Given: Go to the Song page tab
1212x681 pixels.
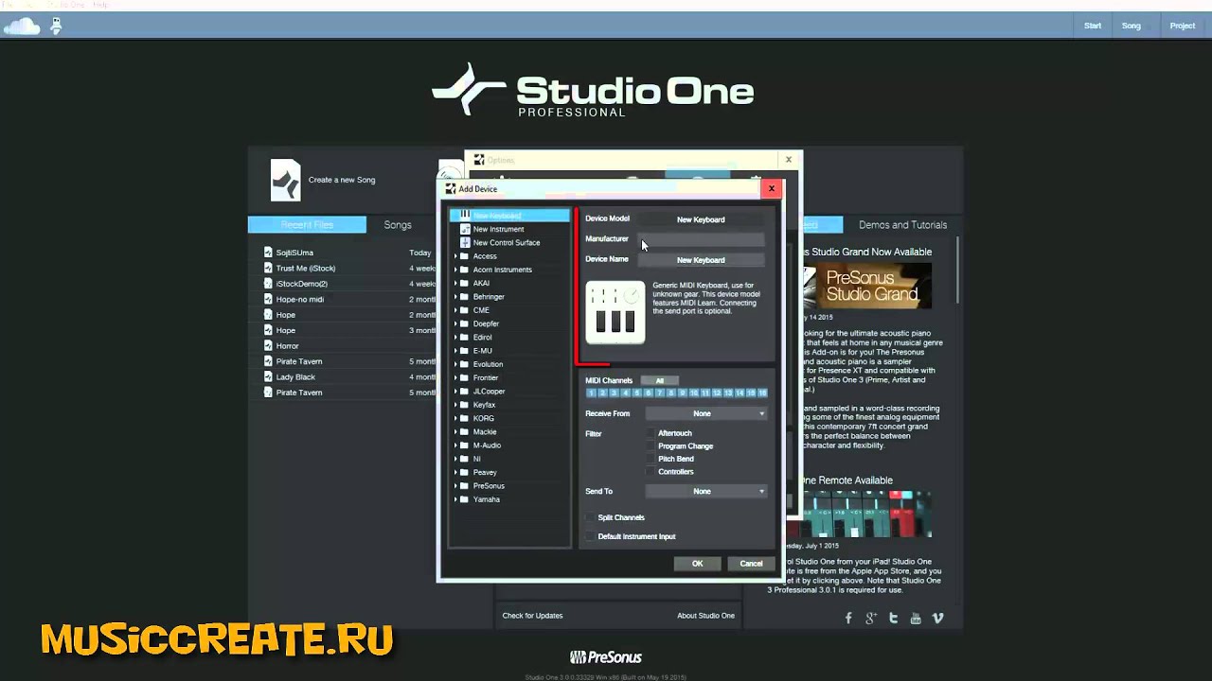Looking at the screenshot, I should coord(1132,26).
